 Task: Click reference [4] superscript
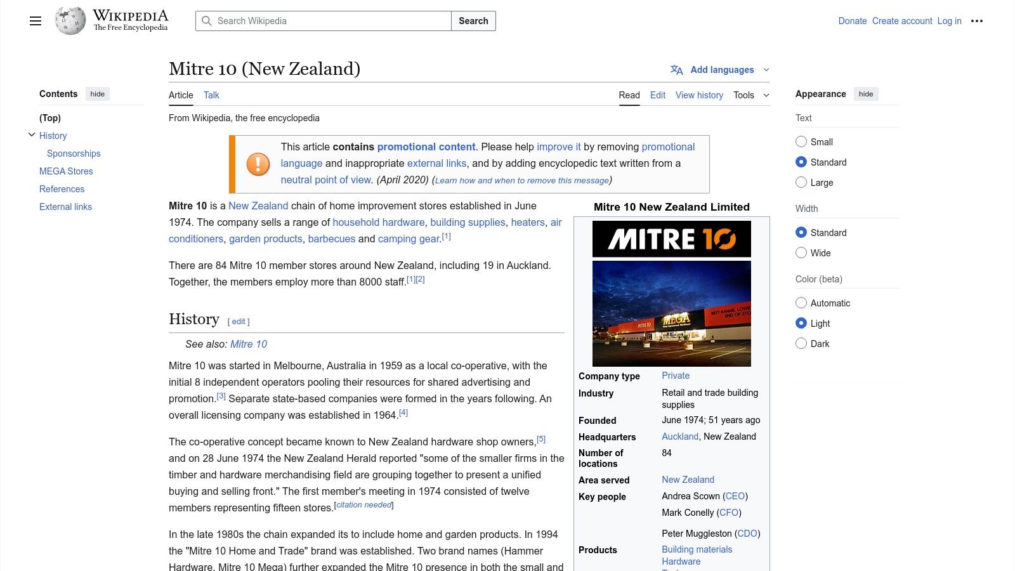(403, 412)
